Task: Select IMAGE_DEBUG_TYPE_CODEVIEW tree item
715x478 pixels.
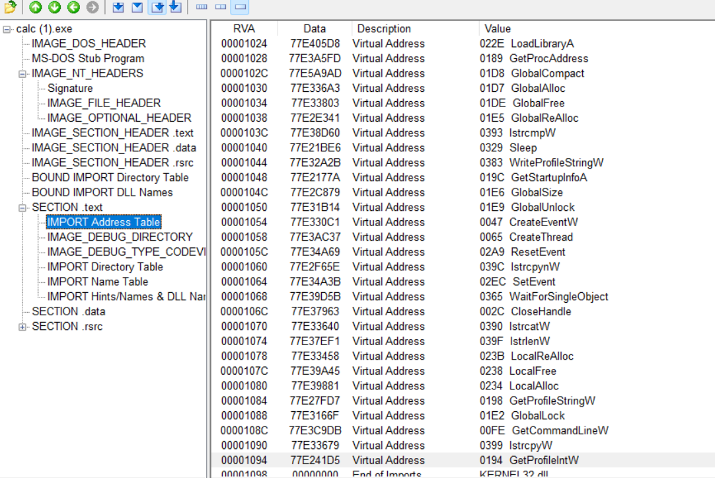Action: pos(126,252)
